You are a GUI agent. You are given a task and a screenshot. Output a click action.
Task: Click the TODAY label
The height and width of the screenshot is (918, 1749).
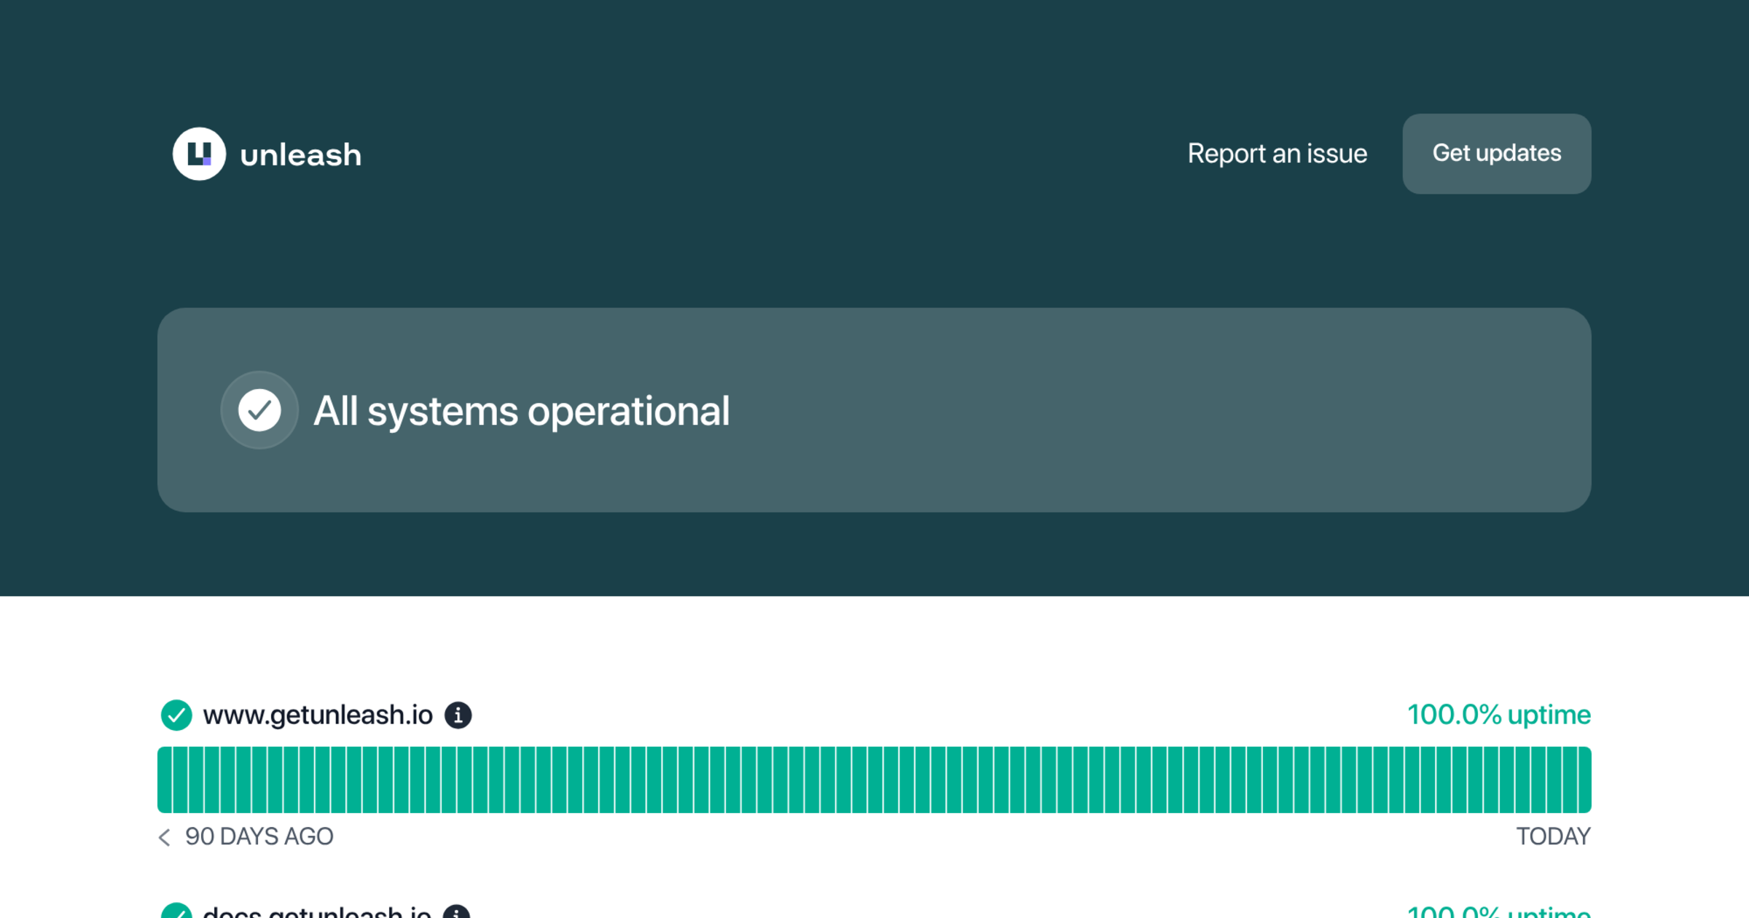(x=1554, y=836)
